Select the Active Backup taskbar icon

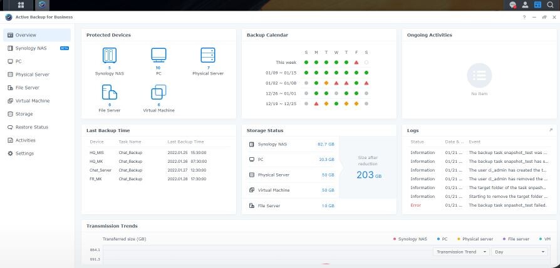(42, 5)
